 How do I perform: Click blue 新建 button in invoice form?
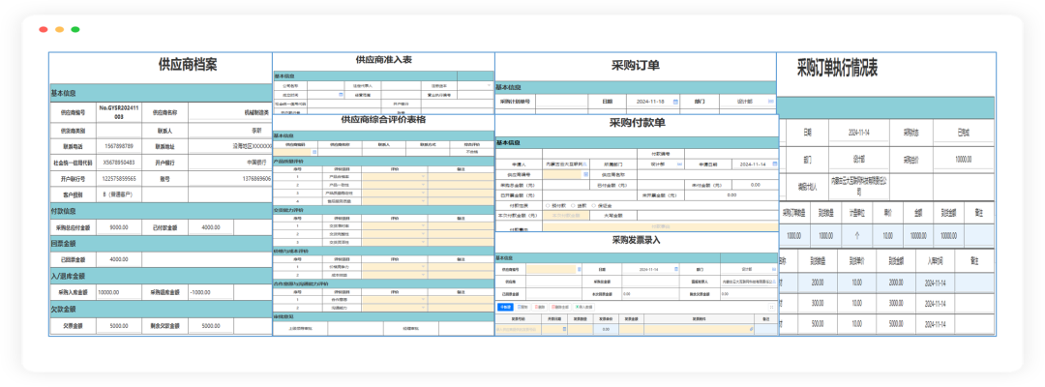coord(505,307)
